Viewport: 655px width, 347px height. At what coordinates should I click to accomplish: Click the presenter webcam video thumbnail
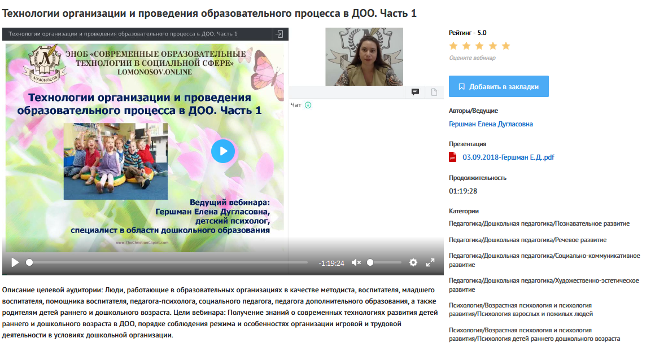click(x=364, y=56)
